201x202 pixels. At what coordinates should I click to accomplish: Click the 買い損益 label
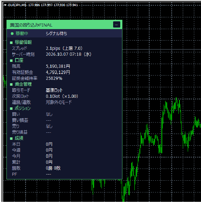20,120
